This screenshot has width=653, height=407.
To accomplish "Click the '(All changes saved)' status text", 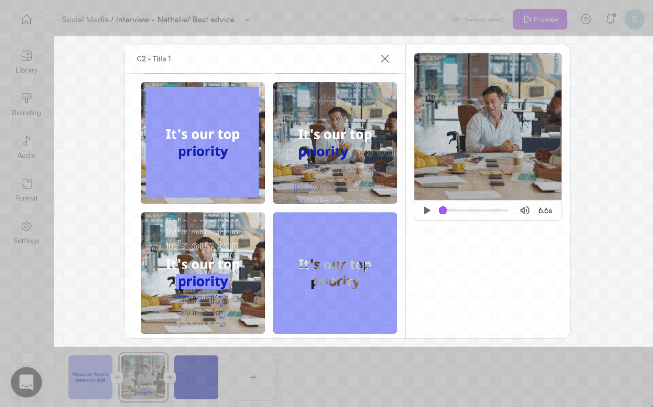I will (479, 20).
